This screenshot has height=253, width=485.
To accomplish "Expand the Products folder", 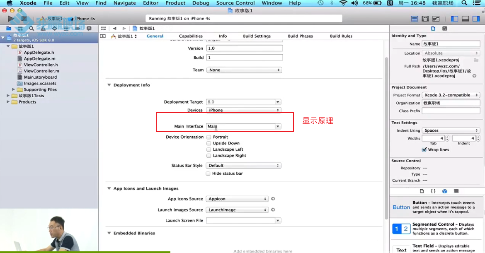I will point(8,102).
